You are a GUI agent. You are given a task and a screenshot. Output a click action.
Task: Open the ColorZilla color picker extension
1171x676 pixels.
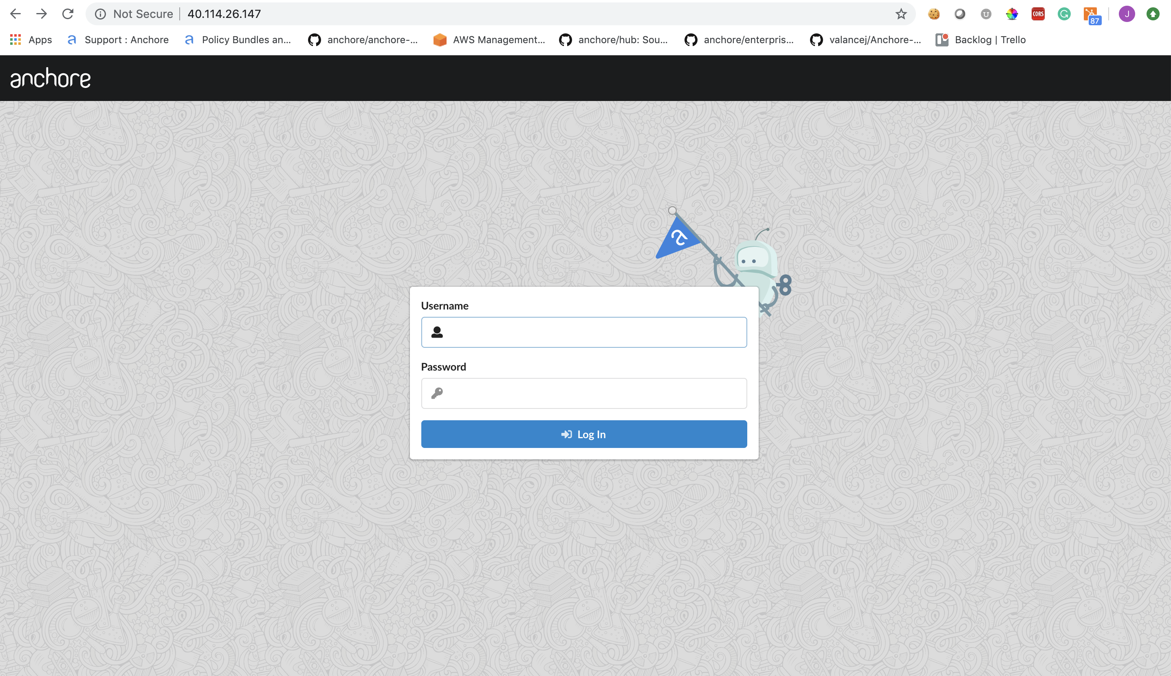point(1012,13)
